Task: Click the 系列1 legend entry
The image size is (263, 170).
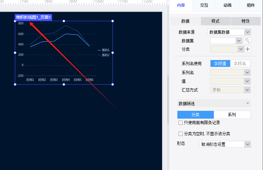Action: point(104,50)
